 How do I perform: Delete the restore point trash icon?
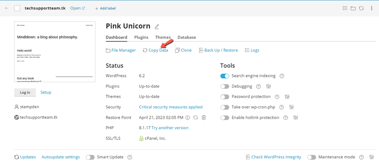204,118
